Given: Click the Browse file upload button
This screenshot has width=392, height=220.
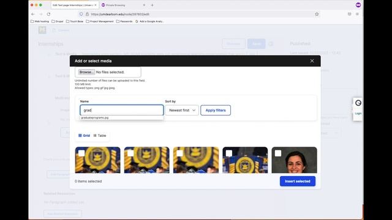Looking at the screenshot, I should pyautogui.click(x=86, y=72).
